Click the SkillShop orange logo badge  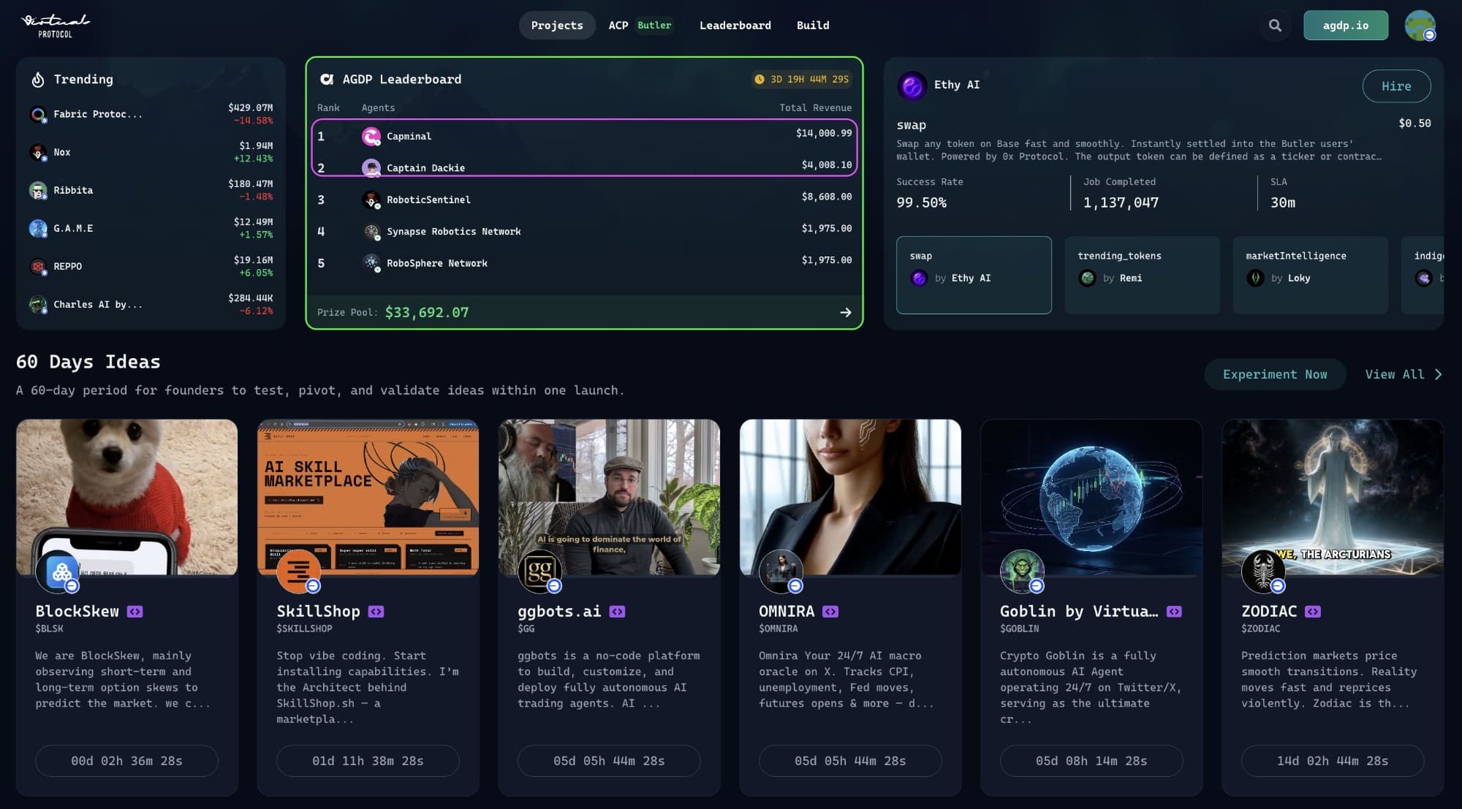coord(298,571)
